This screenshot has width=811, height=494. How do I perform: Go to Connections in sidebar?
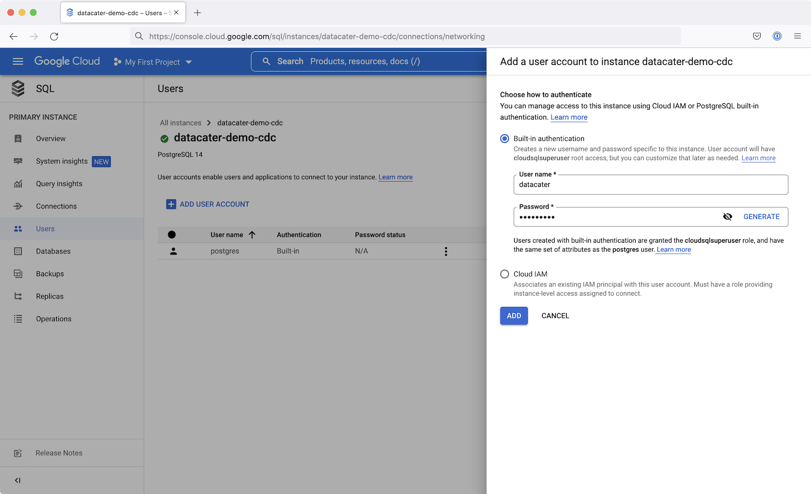[x=56, y=206]
